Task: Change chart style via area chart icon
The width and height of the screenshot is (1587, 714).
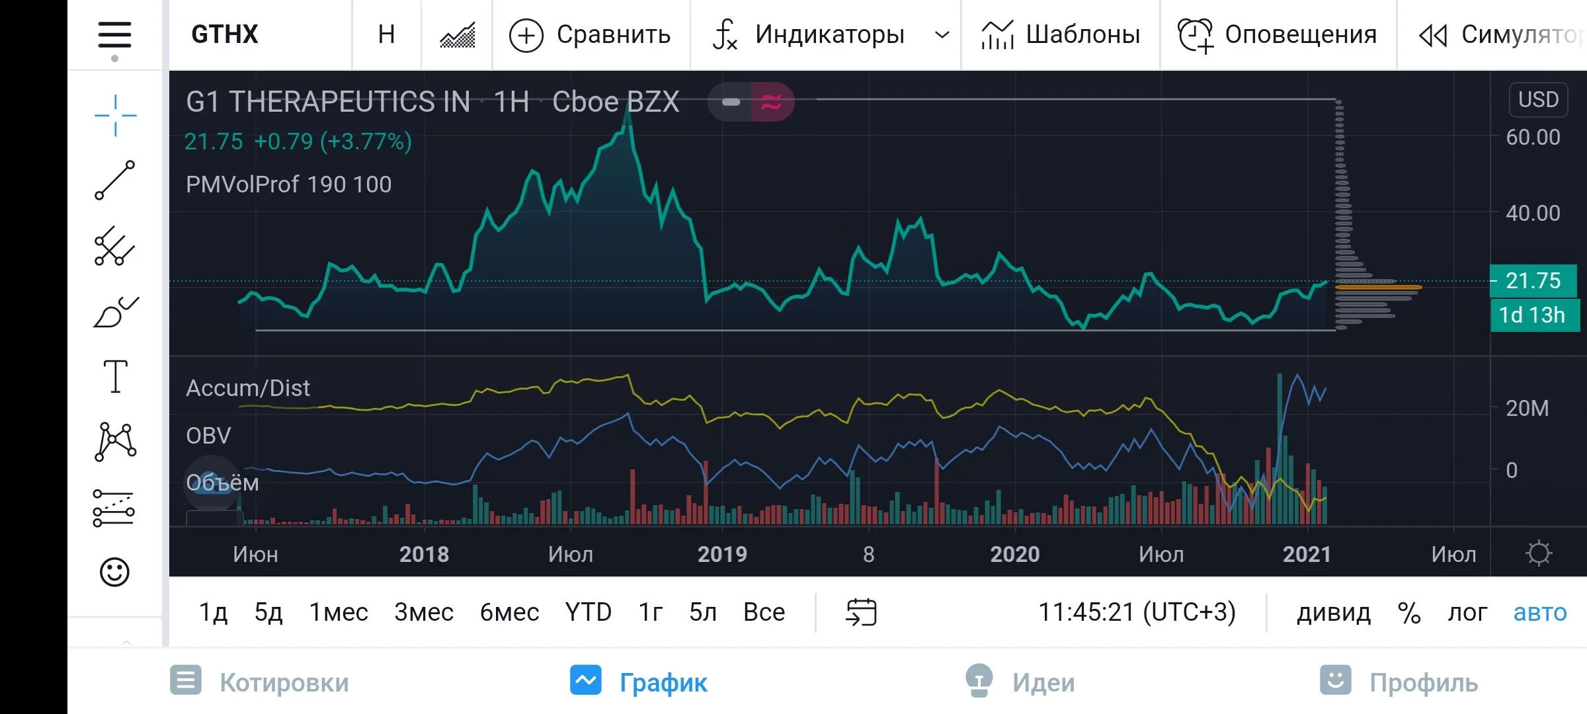Action: 457,34
